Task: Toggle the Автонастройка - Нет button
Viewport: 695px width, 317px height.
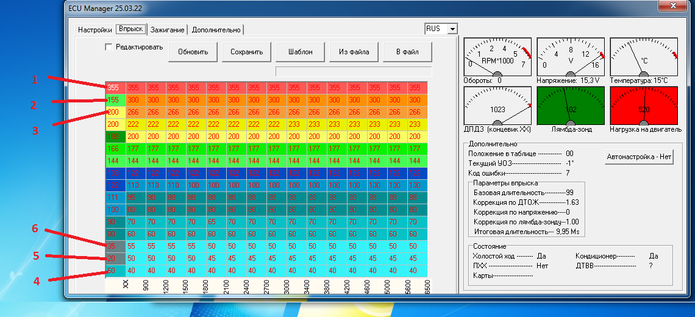Action: click(x=639, y=156)
